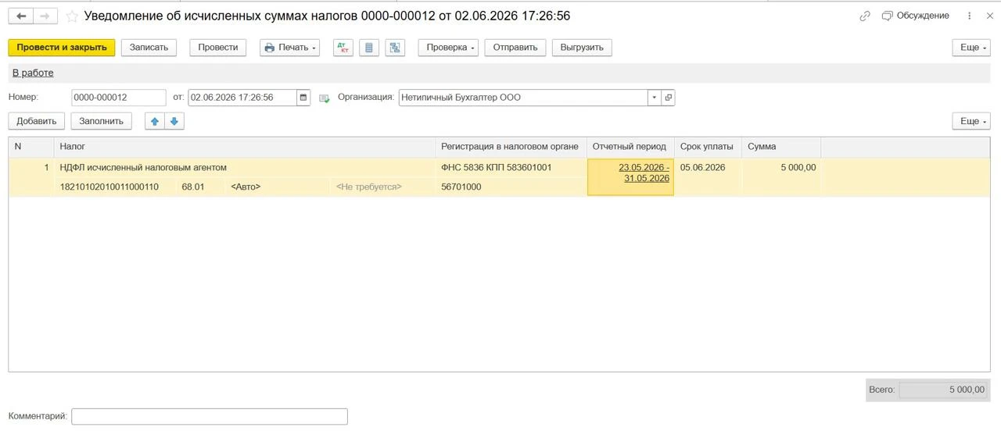Open period link 23.05.2026 - 31.05.2026
Viewport: 1001px width, 431px height.
pyautogui.click(x=644, y=173)
